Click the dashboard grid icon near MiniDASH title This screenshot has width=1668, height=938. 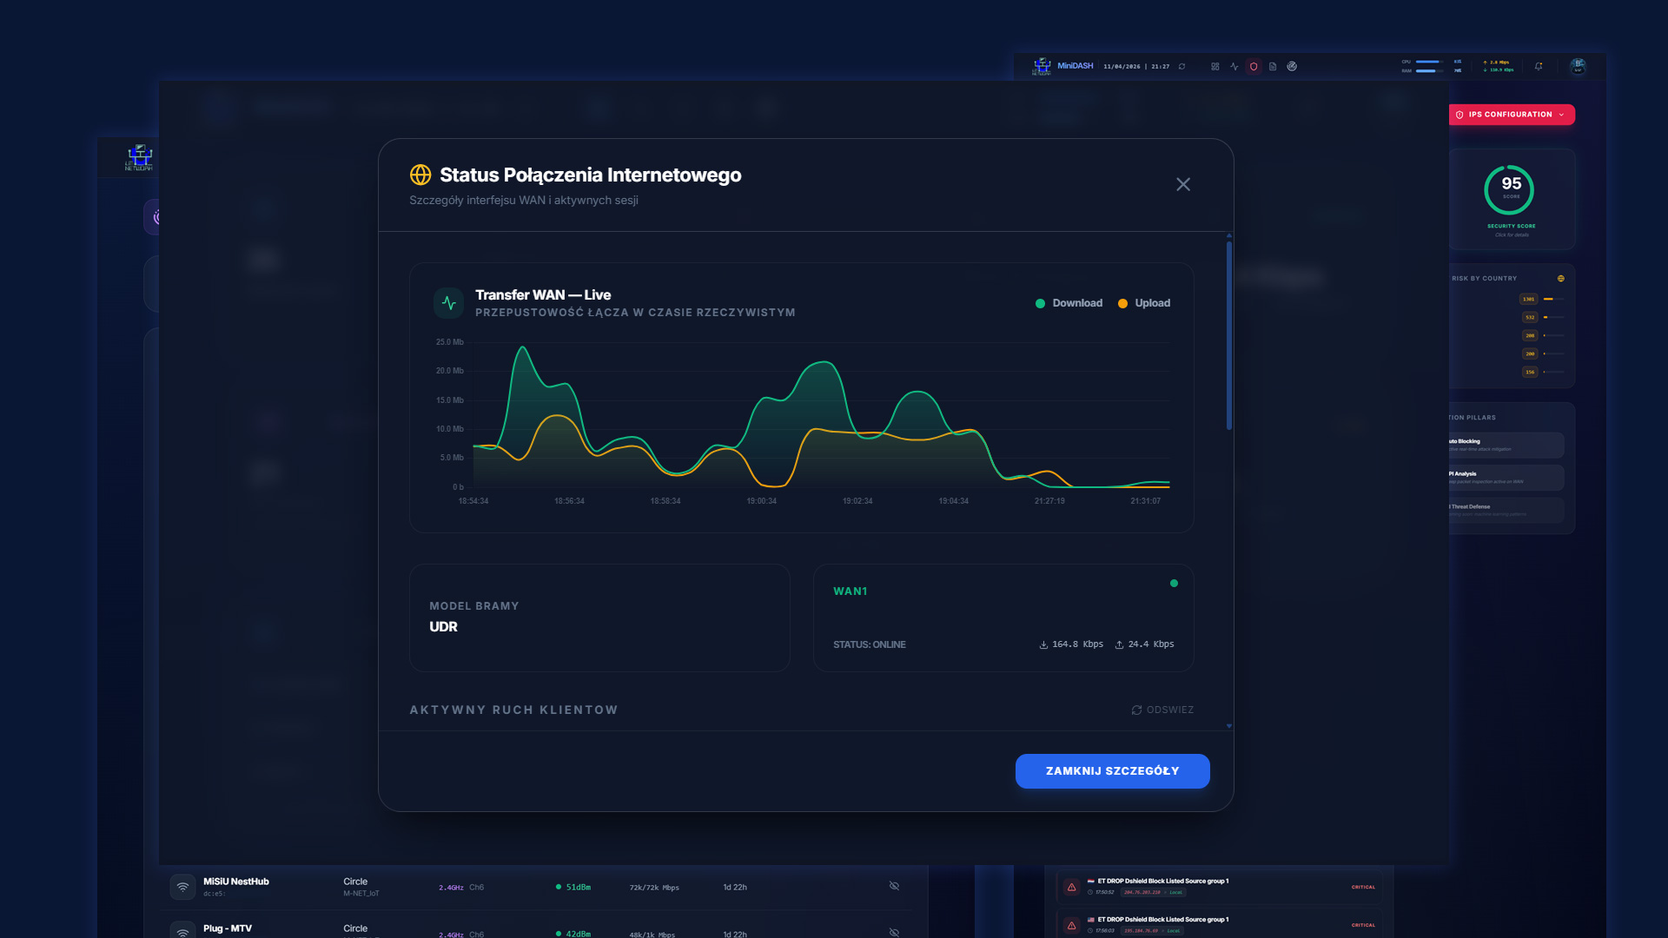(1215, 66)
